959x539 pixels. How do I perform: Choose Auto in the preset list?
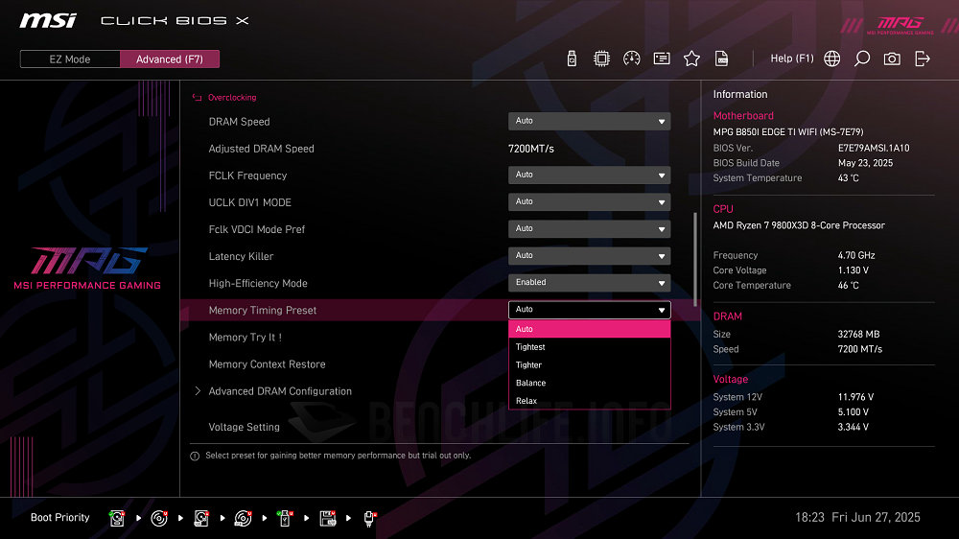click(590, 329)
